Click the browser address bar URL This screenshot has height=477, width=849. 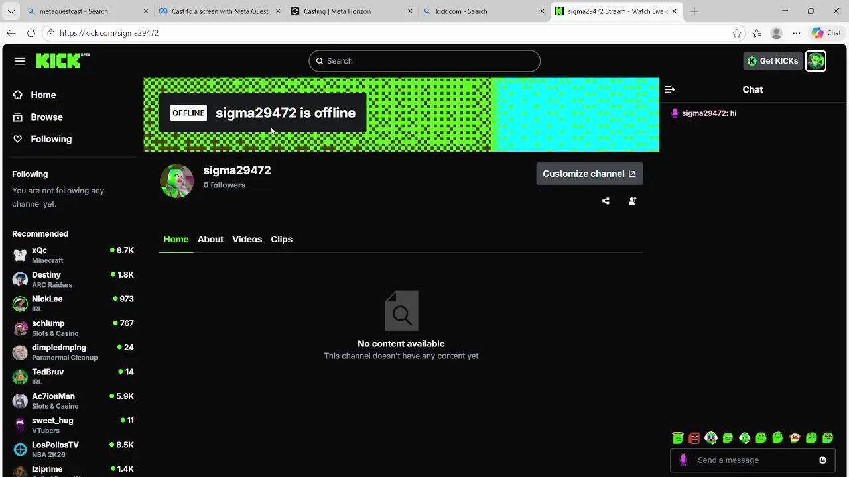click(x=109, y=33)
